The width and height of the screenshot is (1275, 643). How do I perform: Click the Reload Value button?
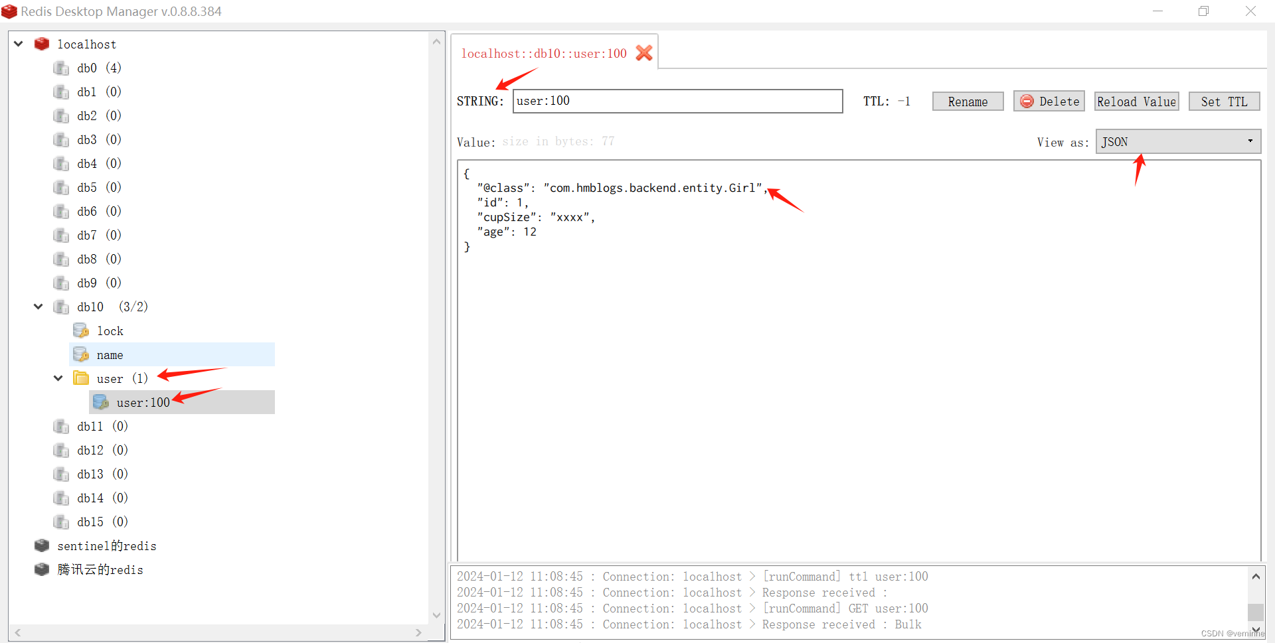coord(1136,102)
